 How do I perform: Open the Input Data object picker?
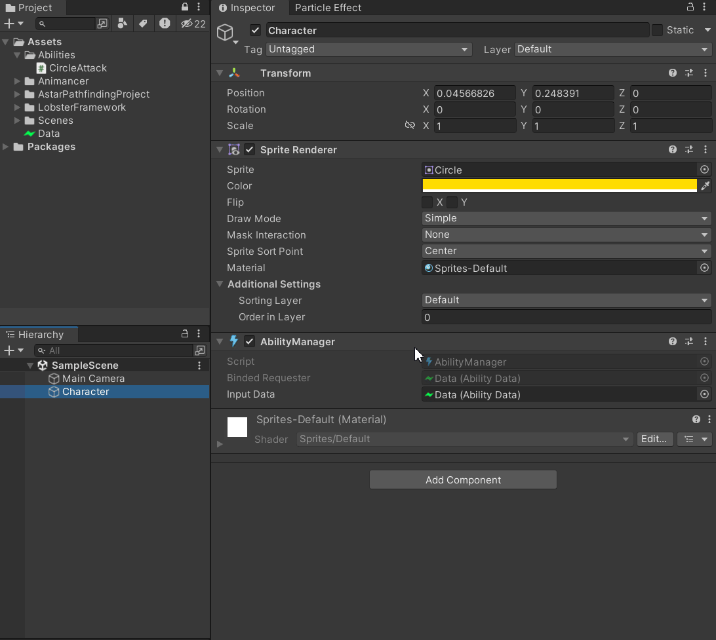pyautogui.click(x=705, y=394)
